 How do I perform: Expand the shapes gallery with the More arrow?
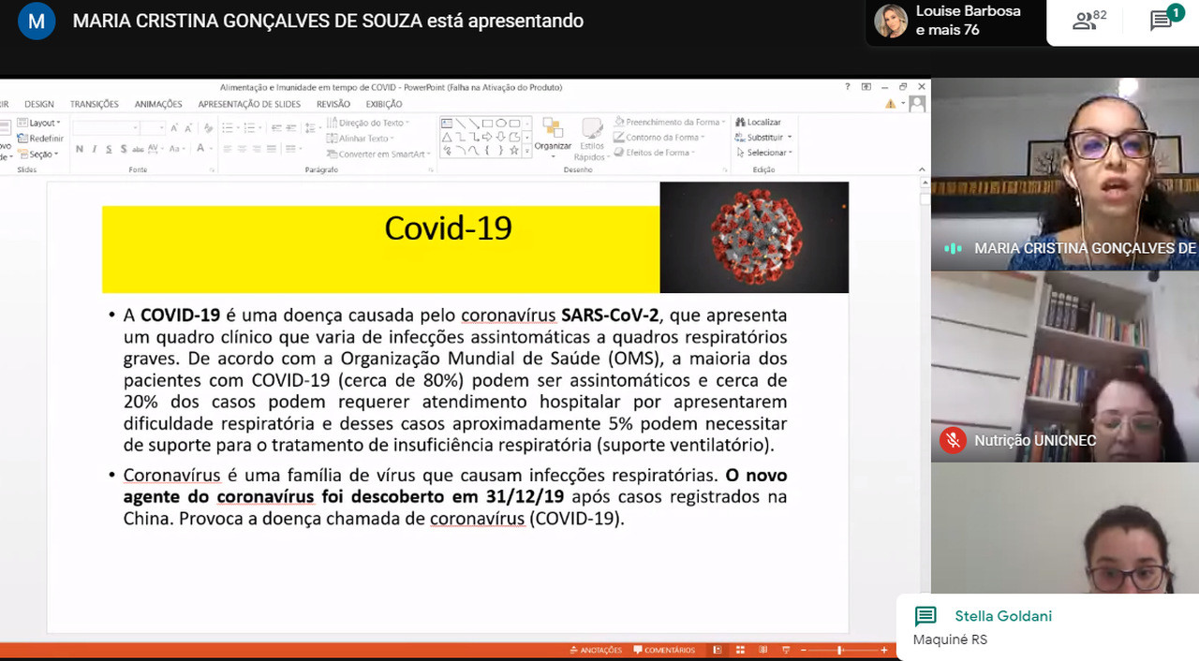pos(526,150)
